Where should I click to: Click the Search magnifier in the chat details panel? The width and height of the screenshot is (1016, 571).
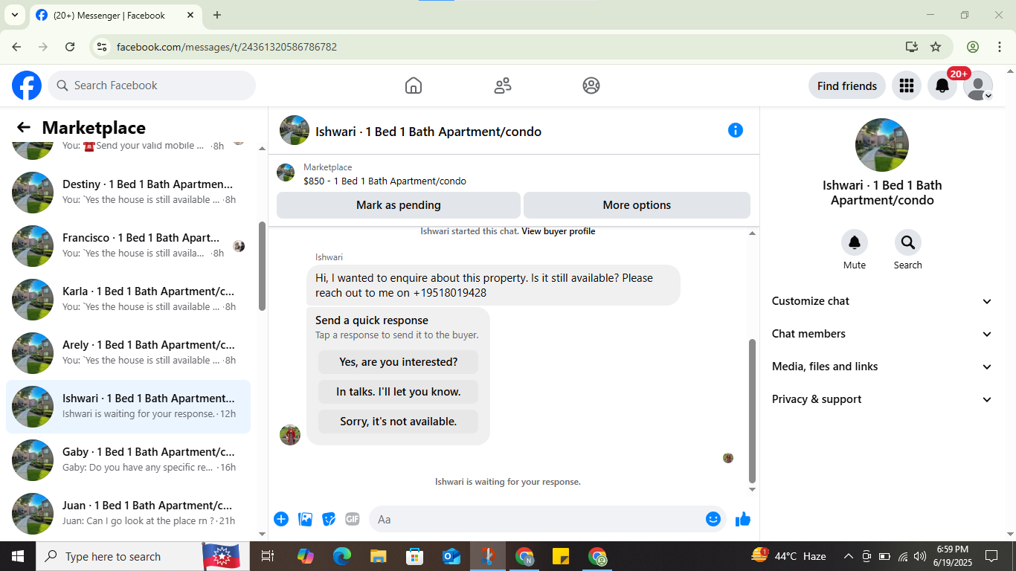[x=908, y=242]
